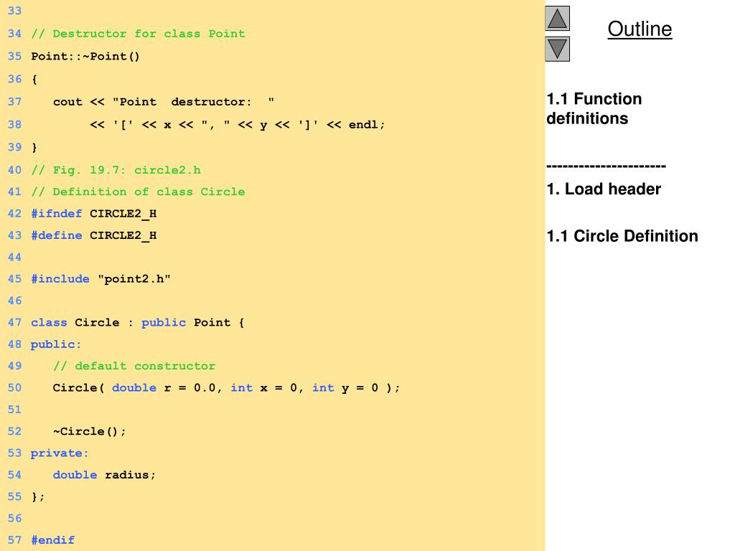Click the down arrow navigation button
Screen dimensions: 735x551
[x=557, y=50]
